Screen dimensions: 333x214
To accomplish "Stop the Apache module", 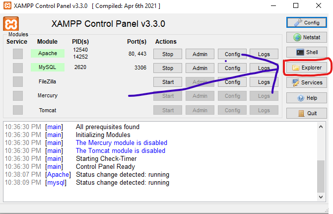I will (x=168, y=54).
